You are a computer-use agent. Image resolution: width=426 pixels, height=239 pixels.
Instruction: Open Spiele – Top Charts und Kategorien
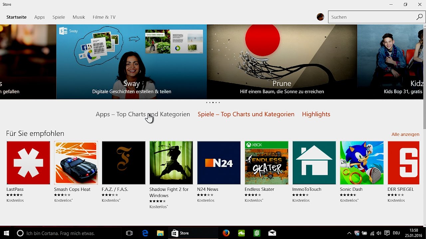point(246,114)
